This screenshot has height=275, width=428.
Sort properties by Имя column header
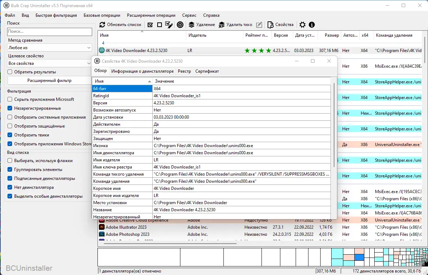122,81
